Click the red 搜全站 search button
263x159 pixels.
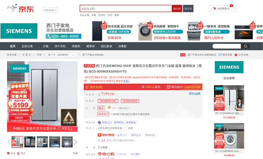[177, 9]
